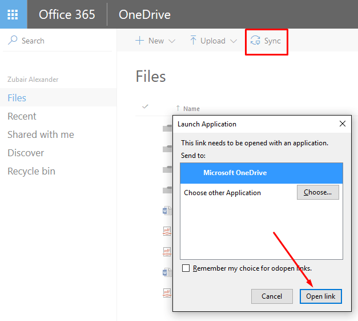Open Shared with me section

click(41, 134)
